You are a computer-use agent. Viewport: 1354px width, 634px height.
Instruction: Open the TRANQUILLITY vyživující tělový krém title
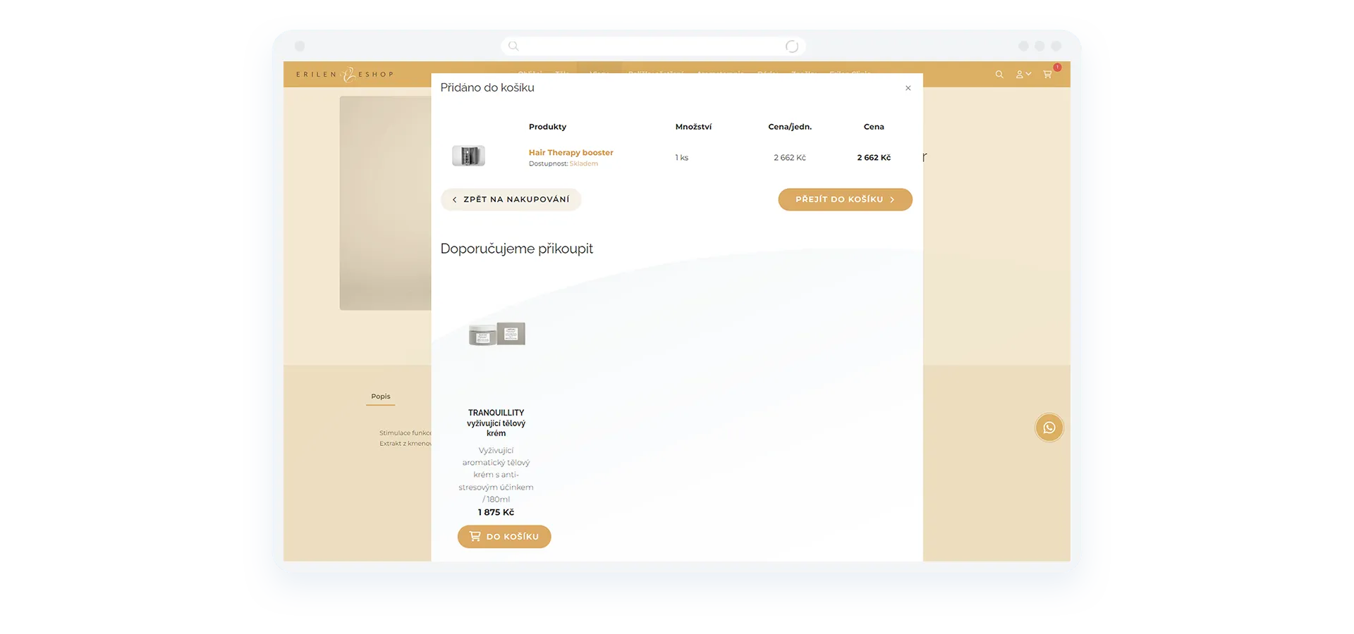click(496, 423)
